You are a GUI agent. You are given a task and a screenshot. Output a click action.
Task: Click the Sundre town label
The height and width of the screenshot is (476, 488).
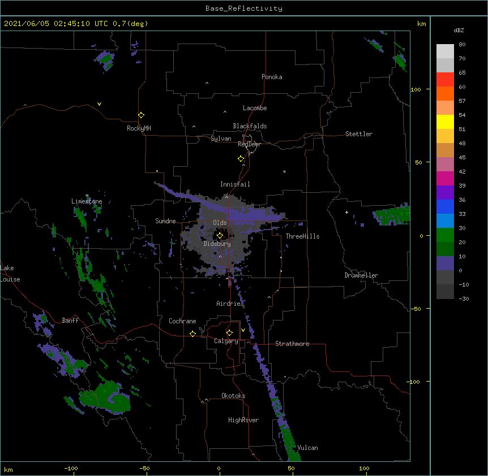click(165, 221)
